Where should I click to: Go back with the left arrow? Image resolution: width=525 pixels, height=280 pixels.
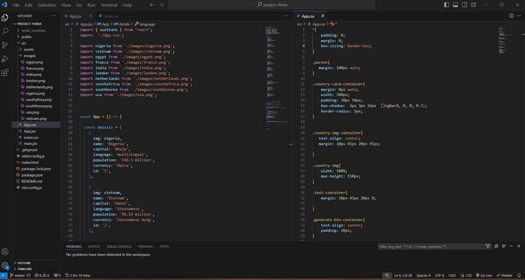pos(152,5)
